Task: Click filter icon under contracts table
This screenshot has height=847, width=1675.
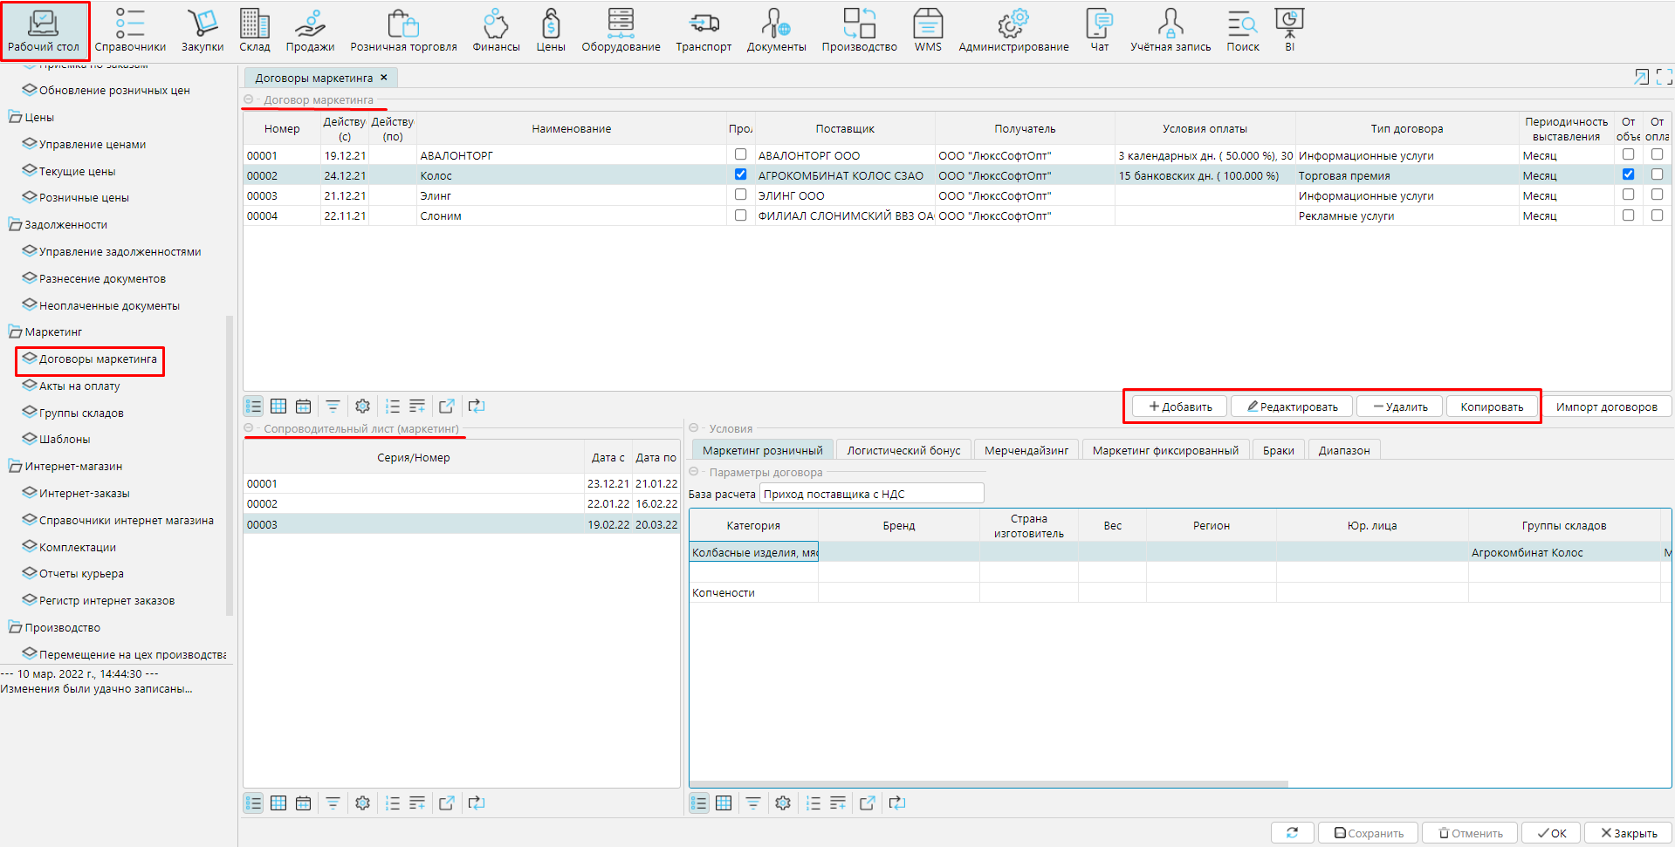Action: click(333, 406)
